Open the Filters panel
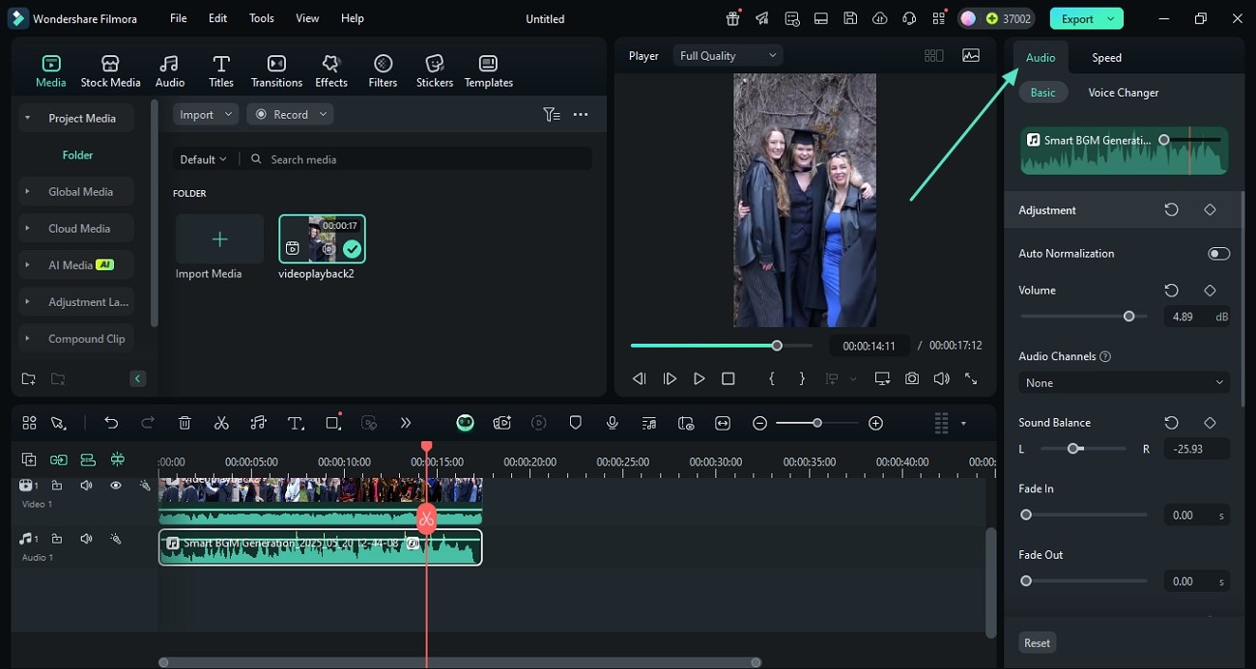The image size is (1256, 669). 383,70
